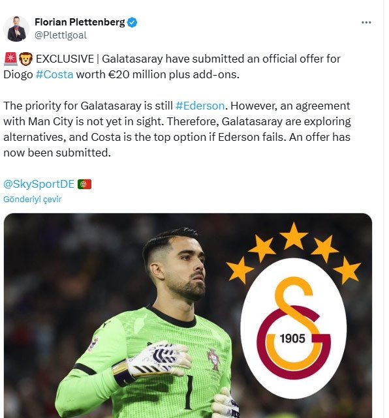Image resolution: width=389 pixels, height=418 pixels.
Task: Click the top gold star above the crest
Action: pos(294,236)
